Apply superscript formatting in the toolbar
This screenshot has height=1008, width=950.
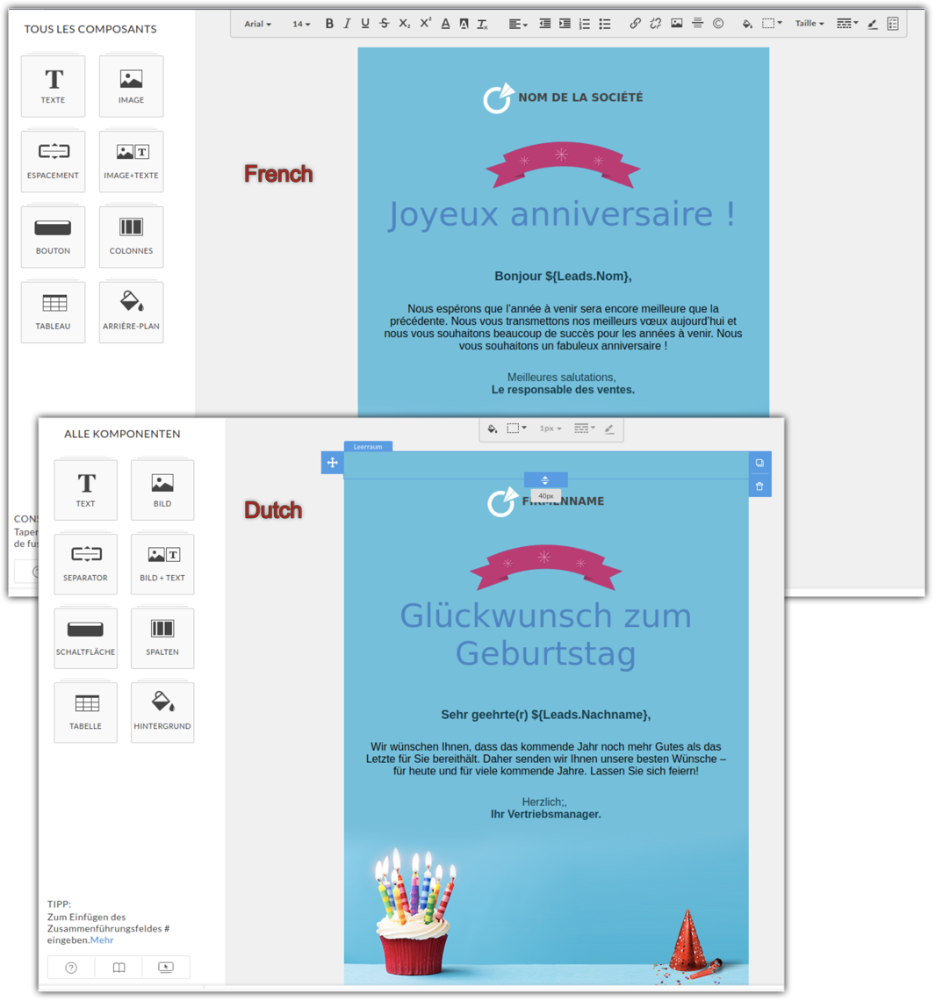(426, 23)
